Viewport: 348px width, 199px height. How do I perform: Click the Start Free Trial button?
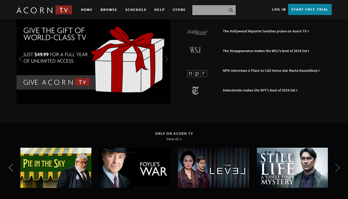[x=310, y=9]
